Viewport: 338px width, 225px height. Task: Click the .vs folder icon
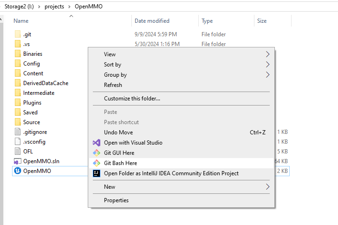pos(18,44)
